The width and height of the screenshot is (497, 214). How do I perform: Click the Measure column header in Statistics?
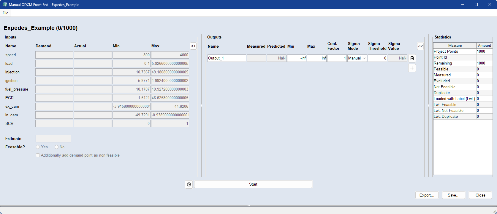pos(455,45)
